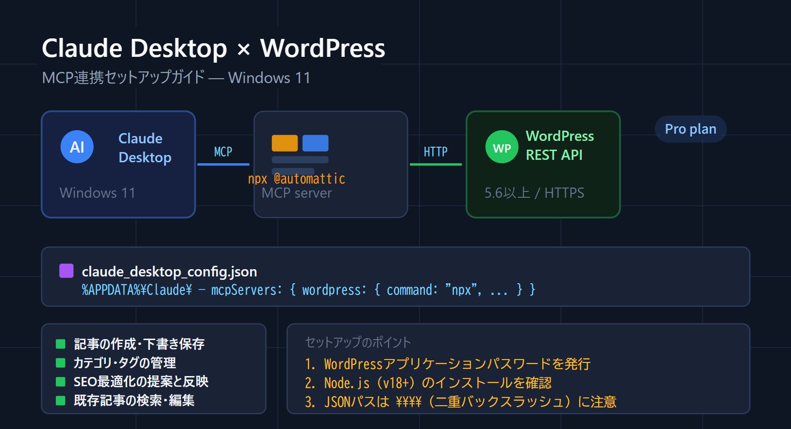Click the MCP connector label

223,152
